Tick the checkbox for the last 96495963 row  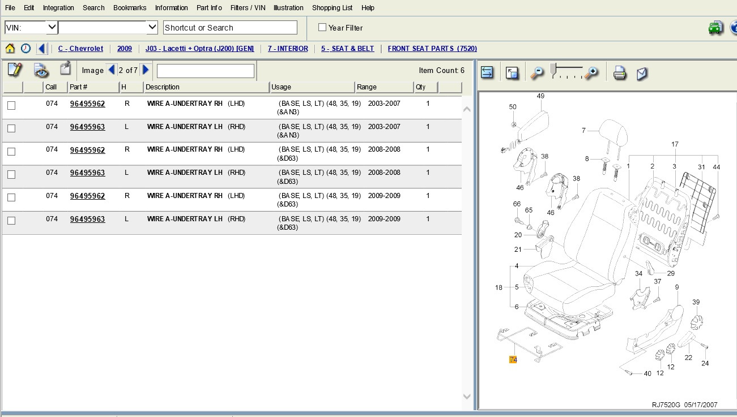(x=11, y=221)
